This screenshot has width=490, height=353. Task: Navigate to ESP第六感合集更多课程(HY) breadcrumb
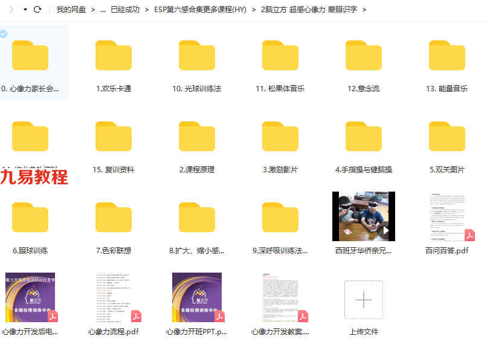(200, 10)
